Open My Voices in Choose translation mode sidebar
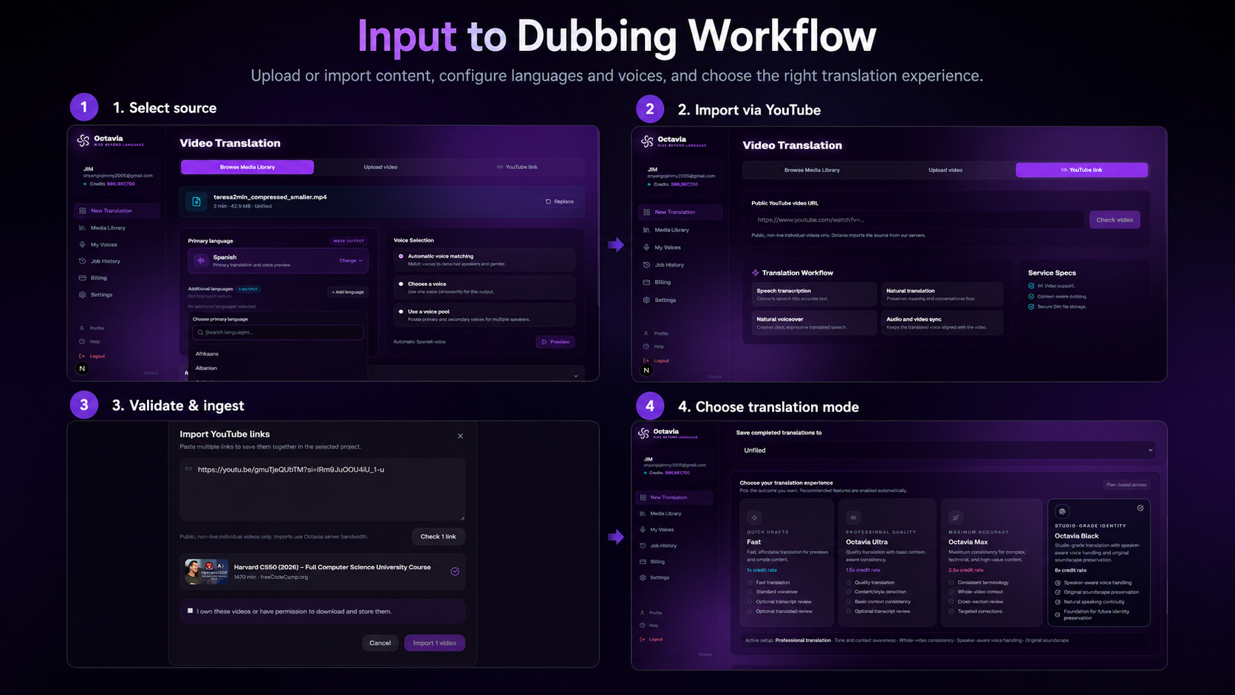Viewport: 1235px width, 695px height. [x=662, y=530]
